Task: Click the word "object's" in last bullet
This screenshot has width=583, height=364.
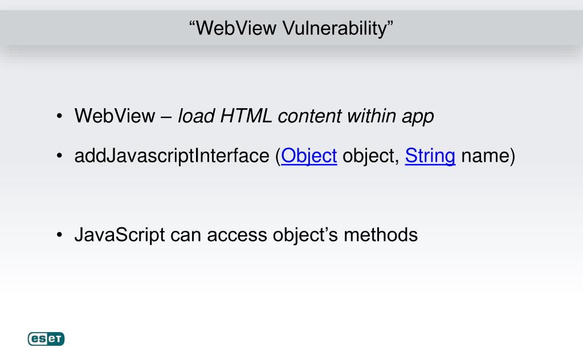Action: pyautogui.click(x=305, y=236)
